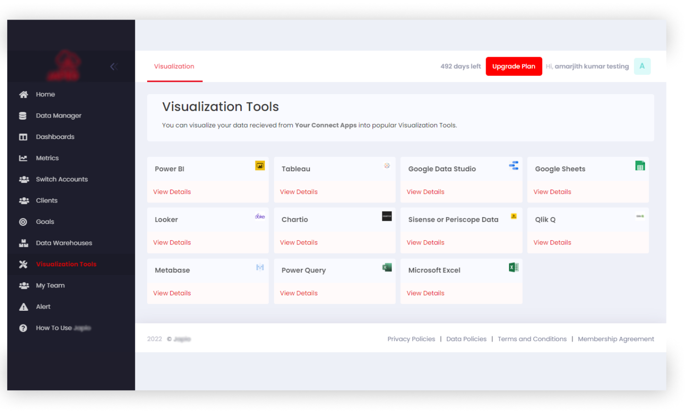Image resolution: width=688 pixels, height=414 pixels.
Task: Click the Data Manager database icon
Action: point(23,116)
